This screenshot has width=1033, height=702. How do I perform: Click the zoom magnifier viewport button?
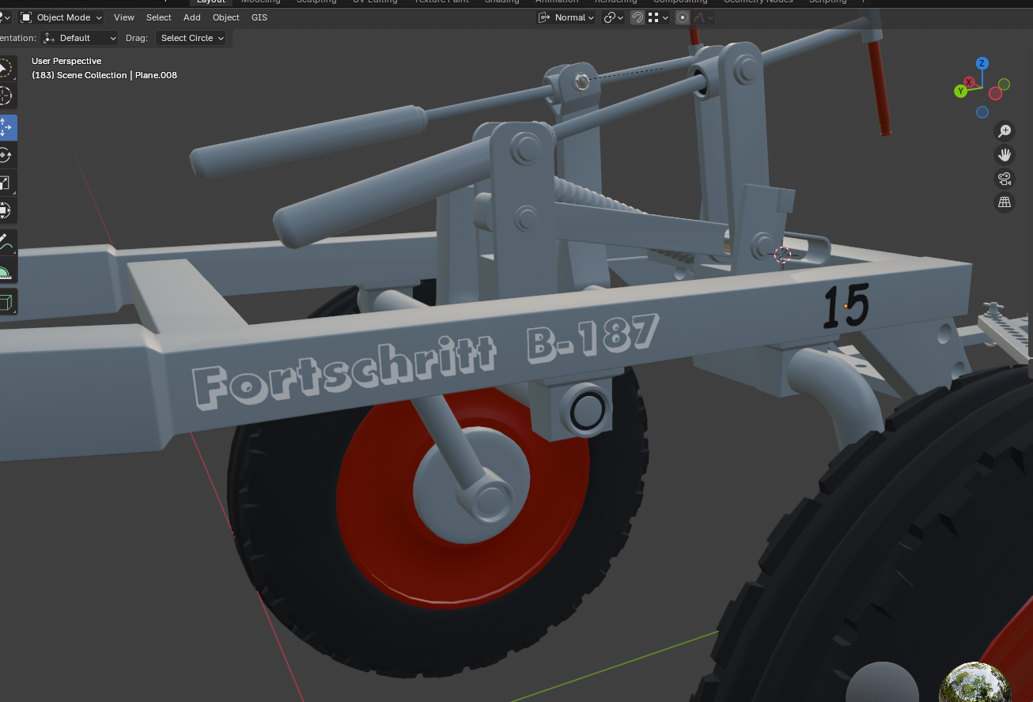click(x=1005, y=131)
